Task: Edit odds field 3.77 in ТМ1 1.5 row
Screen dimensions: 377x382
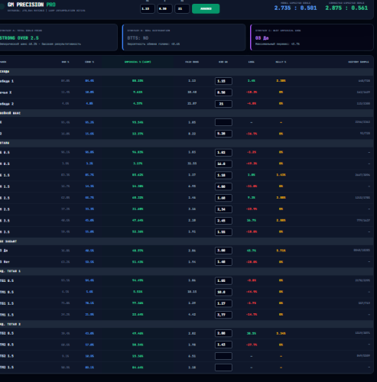Action: (x=223, y=315)
